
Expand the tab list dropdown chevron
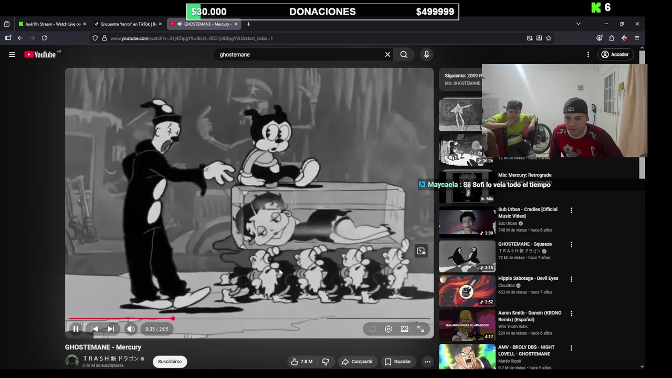pos(578,24)
